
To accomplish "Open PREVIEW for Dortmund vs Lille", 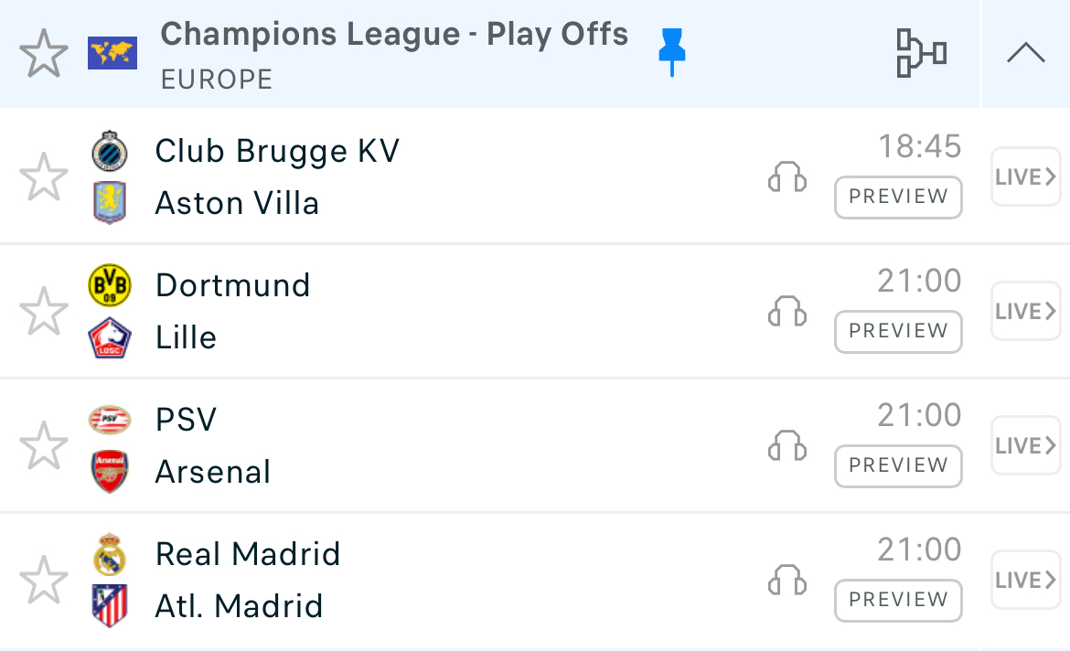I will coord(898,331).
